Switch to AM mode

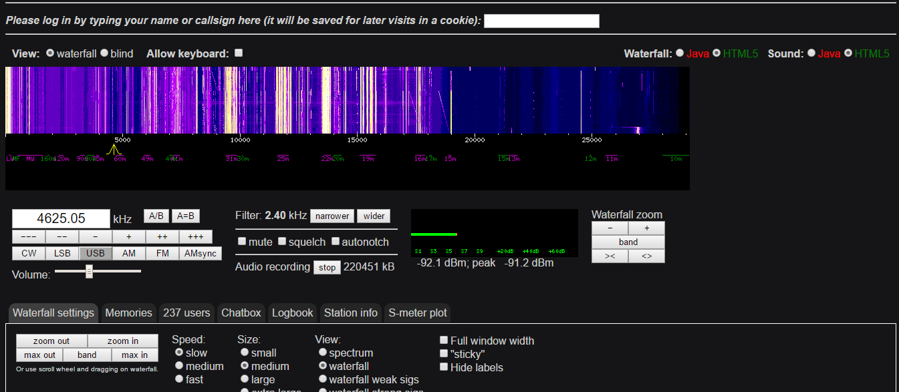pos(129,253)
